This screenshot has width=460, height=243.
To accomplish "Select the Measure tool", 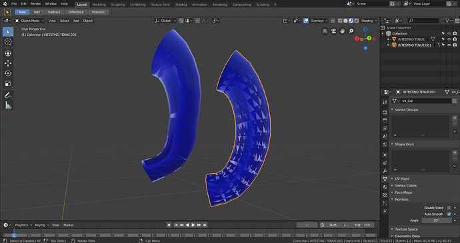I will 8,105.
